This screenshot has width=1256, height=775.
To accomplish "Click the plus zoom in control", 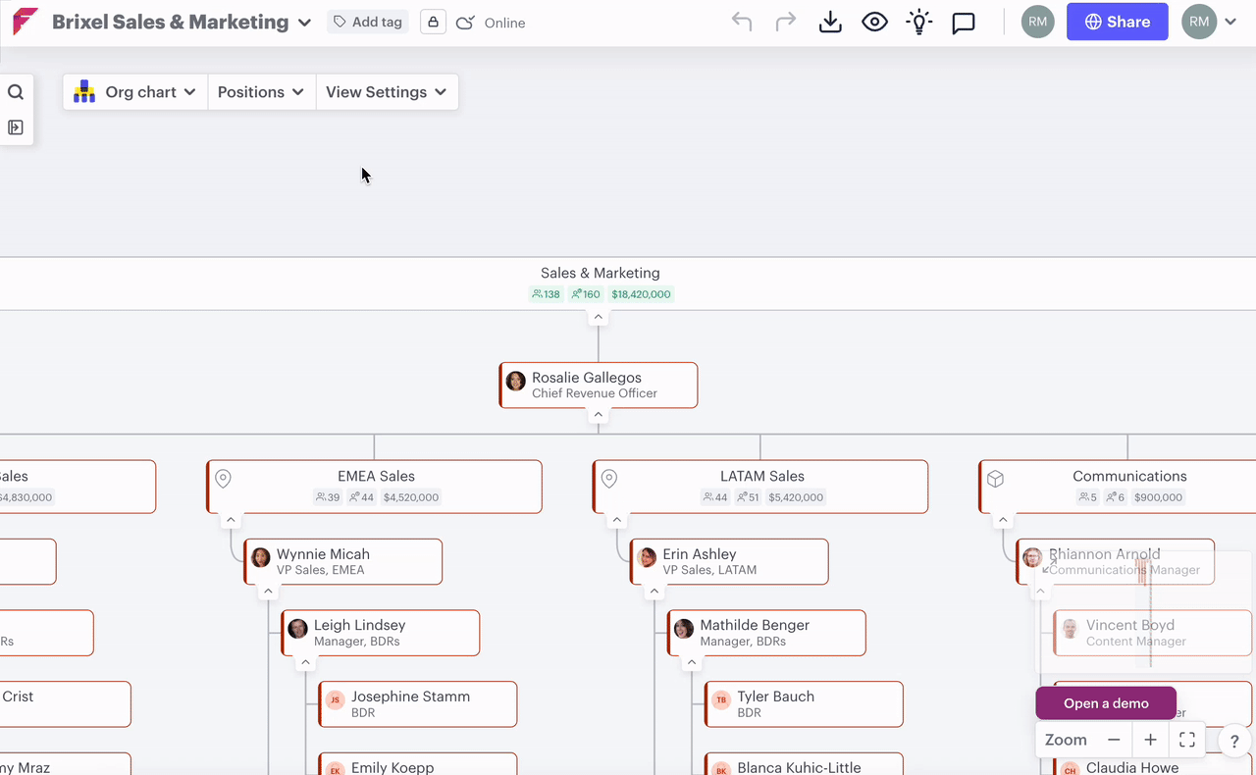I will pos(1150,740).
